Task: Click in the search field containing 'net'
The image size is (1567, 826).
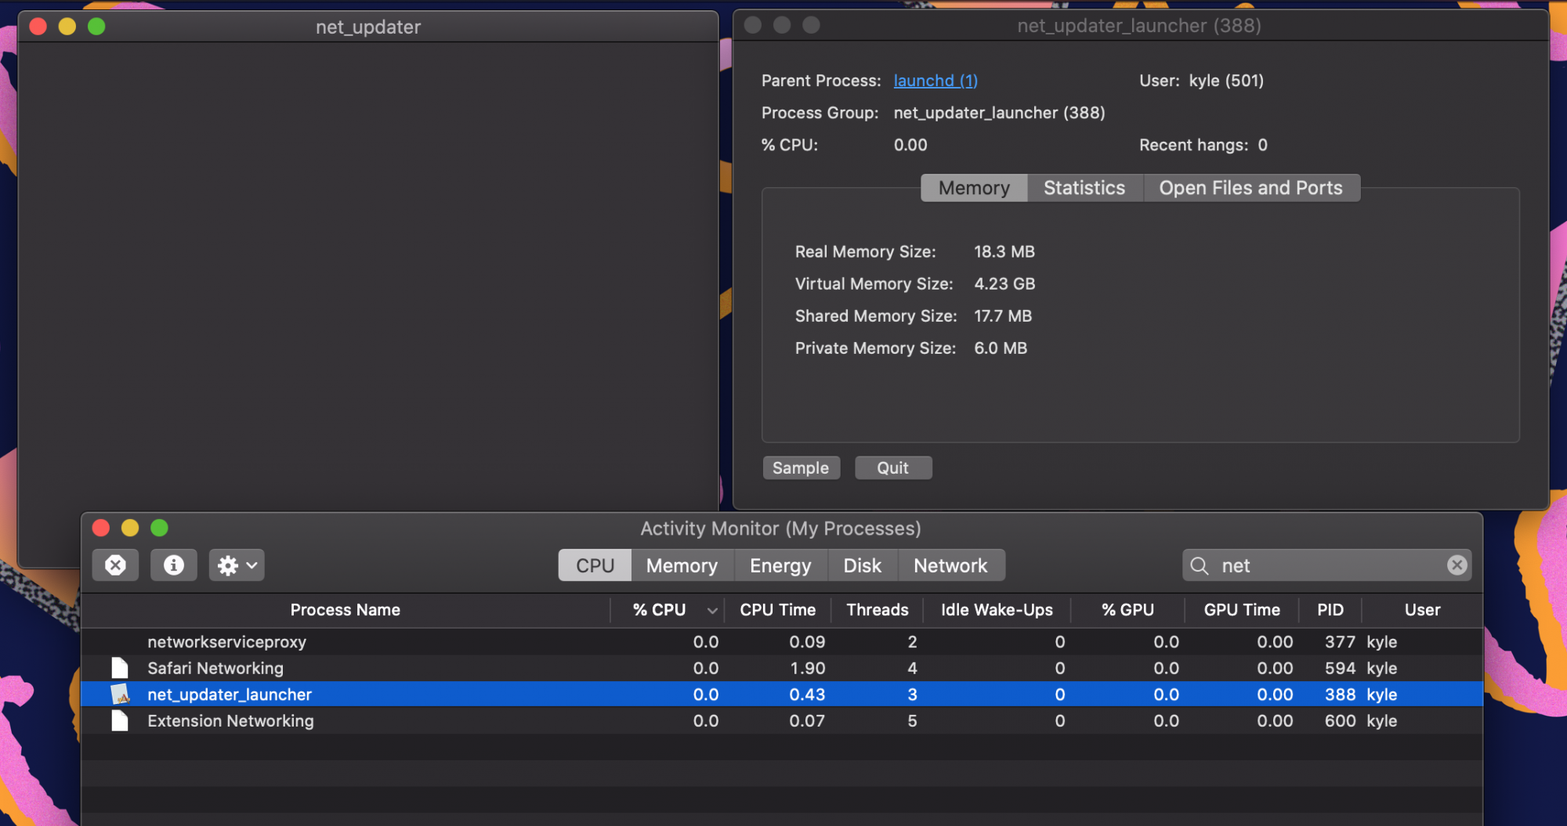Action: pyautogui.click(x=1326, y=565)
